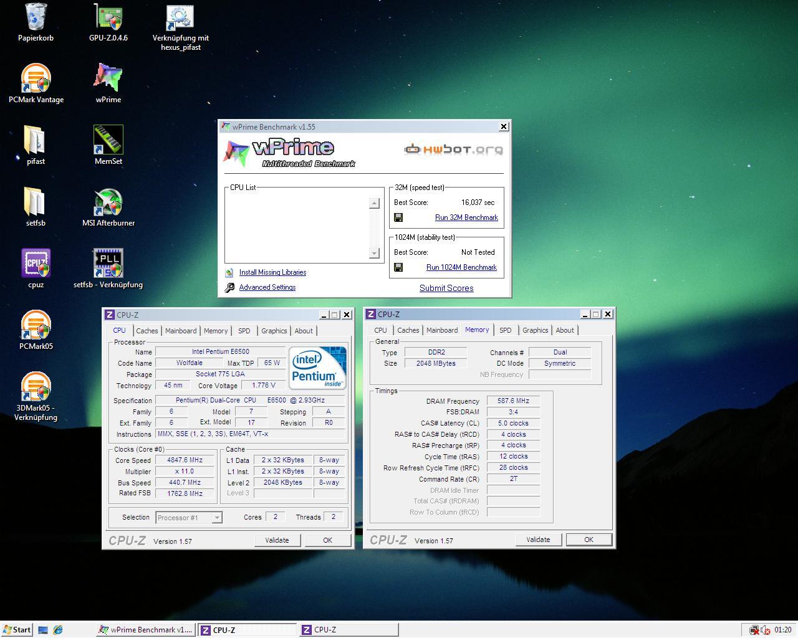Click the Advanced Settings wrench icon
798x638 pixels.
[229, 287]
